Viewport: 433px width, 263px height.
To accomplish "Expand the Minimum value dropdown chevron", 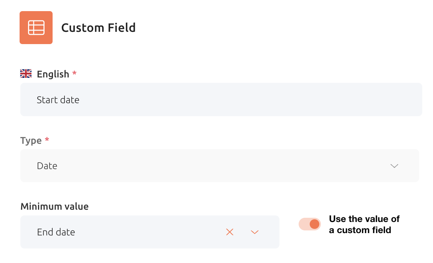I will click(x=255, y=232).
